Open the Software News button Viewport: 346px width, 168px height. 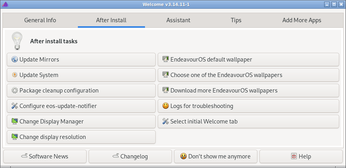coord(45,156)
